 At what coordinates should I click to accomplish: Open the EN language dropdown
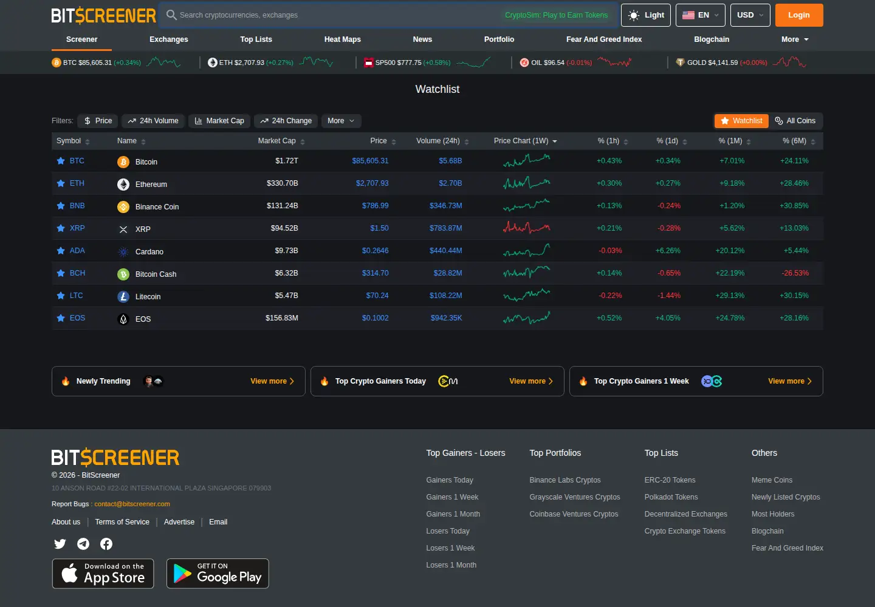(x=701, y=15)
